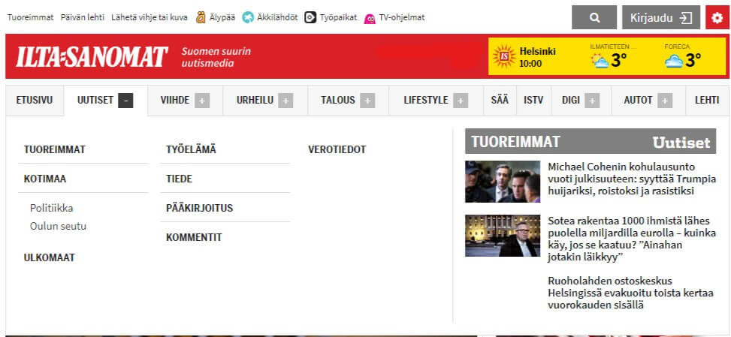
Task: Open the Talous section tab
Action: tap(338, 100)
